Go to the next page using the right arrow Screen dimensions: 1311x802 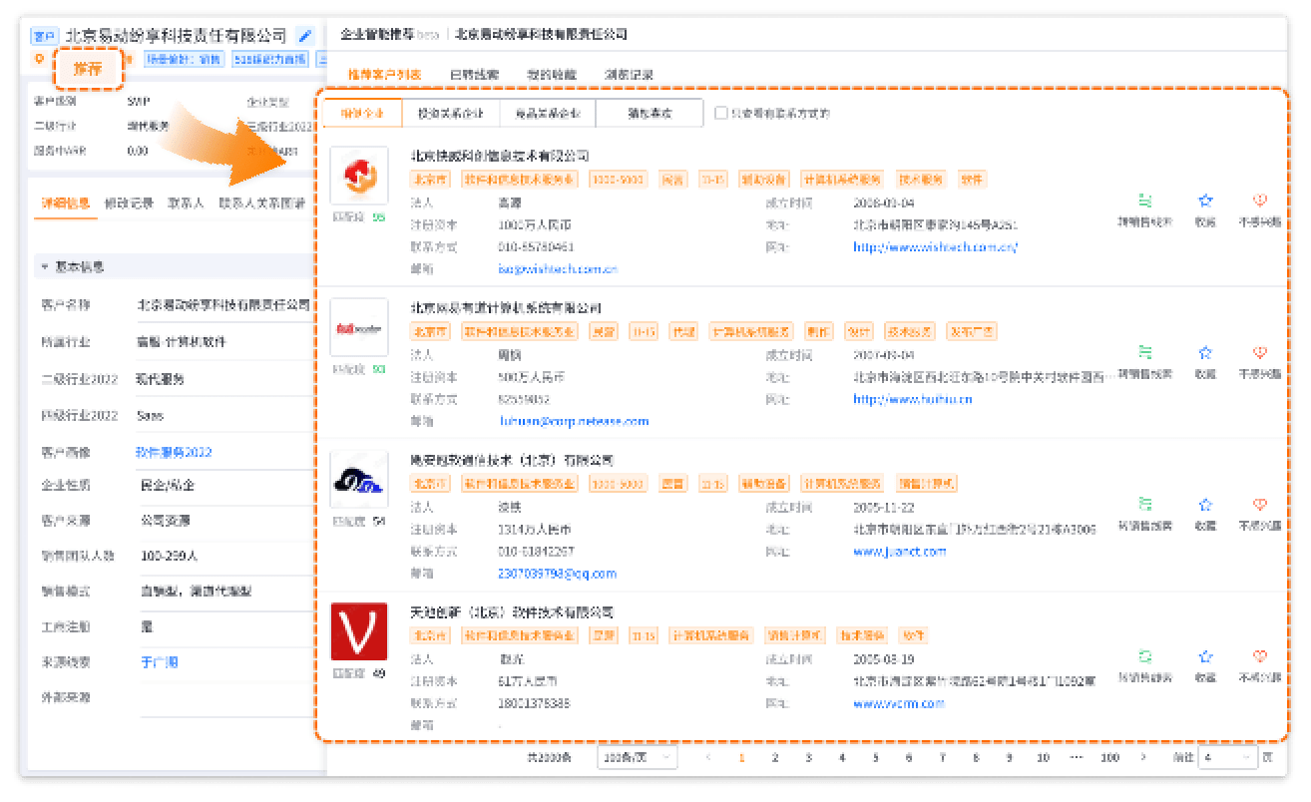point(1142,758)
